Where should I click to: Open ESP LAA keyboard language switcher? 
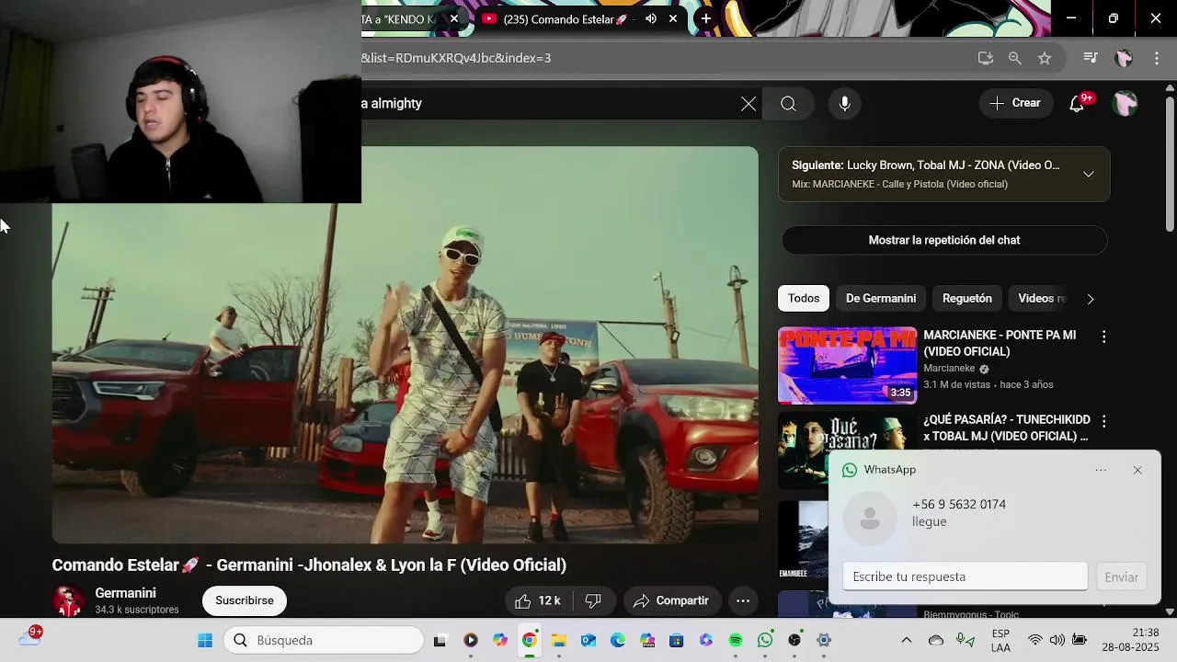point(1001,640)
